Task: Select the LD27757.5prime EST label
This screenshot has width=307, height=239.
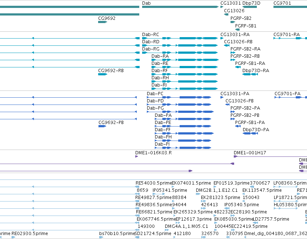Action: coord(271,219)
